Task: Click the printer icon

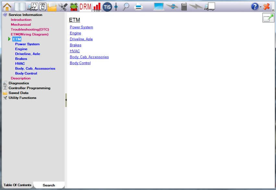Action: point(138,6)
